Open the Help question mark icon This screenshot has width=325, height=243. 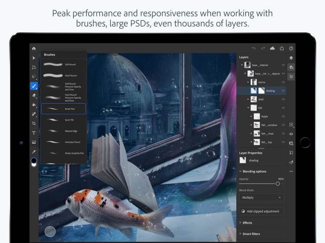pos(291,48)
